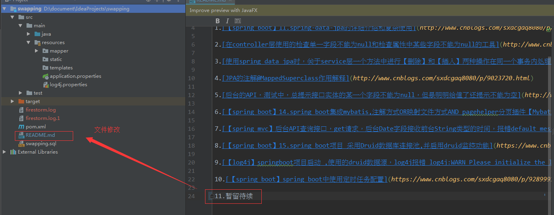554x215 pixels.
Task: Click the controller null-check link on line 6
Action: tap(361, 45)
